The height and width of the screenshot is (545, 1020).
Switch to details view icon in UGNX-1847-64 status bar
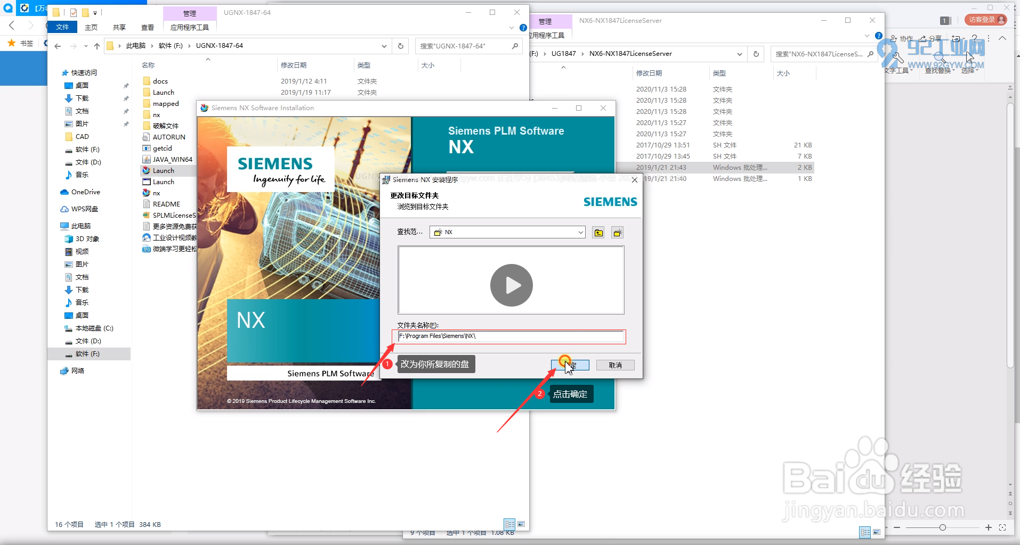(x=509, y=524)
